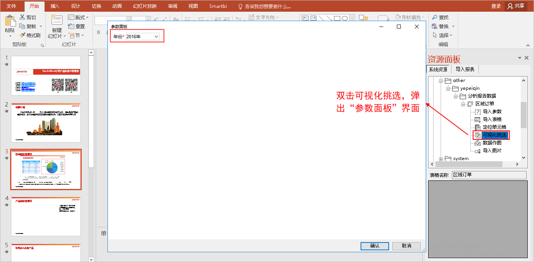Click the Copy icon in clipboard group
534x262 pixels.
(22, 26)
